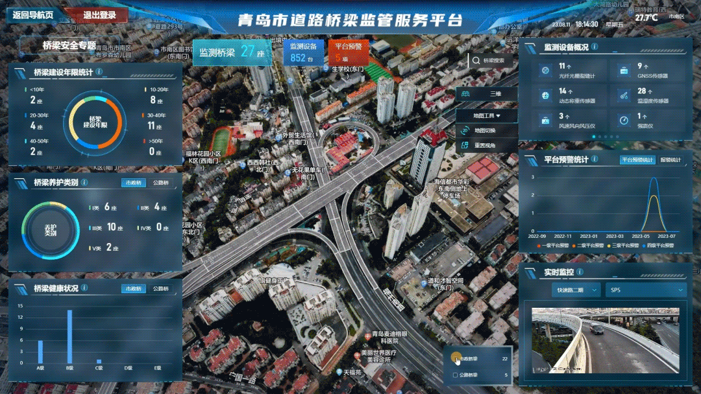Click the GNSS传感器 device icon
This screenshot has width=701, height=394.
(x=623, y=70)
